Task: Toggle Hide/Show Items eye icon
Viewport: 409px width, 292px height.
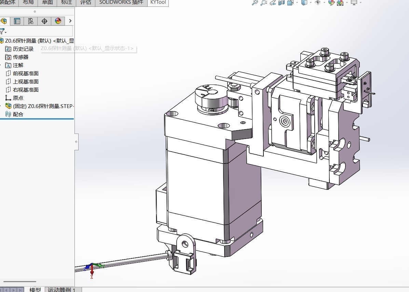Action: pos(318,3)
